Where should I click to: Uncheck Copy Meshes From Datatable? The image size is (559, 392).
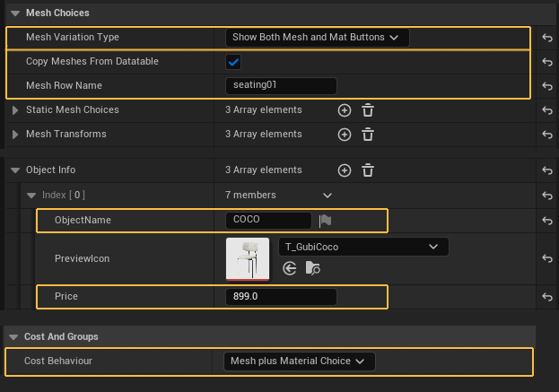point(233,62)
